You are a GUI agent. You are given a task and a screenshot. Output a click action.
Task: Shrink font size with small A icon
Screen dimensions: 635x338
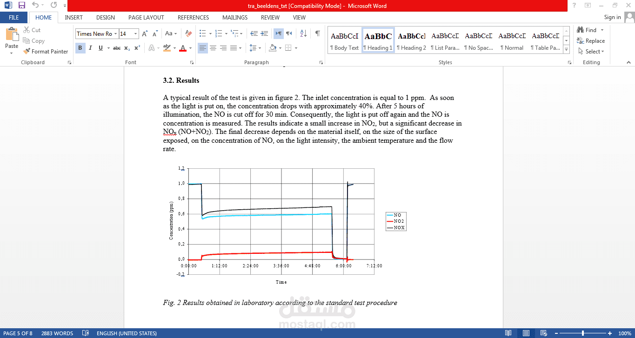pyautogui.click(x=154, y=33)
